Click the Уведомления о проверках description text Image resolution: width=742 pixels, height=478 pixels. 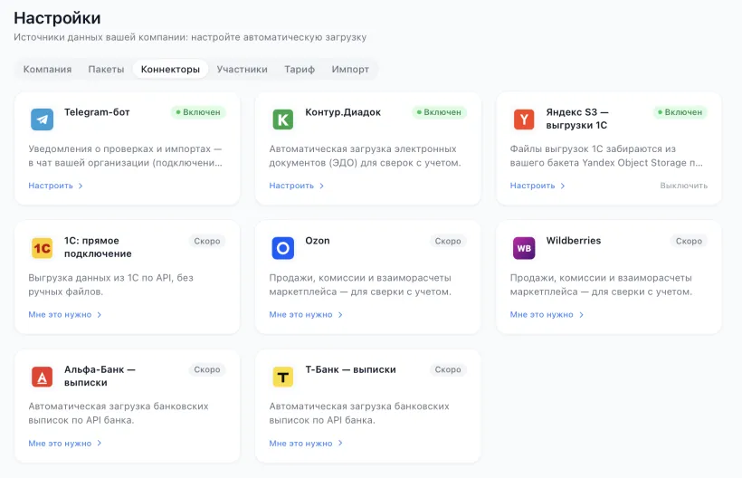pos(126,156)
